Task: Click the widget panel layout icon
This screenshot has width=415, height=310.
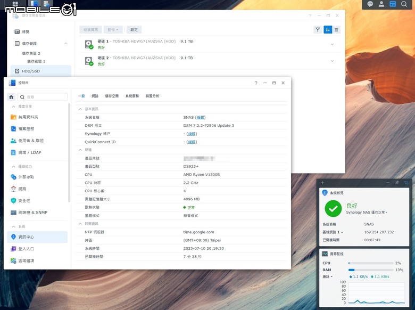Action: (x=406, y=183)
